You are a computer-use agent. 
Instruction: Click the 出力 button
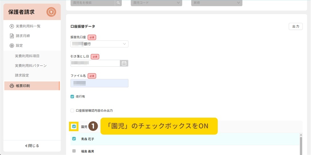pyautogui.click(x=295, y=26)
